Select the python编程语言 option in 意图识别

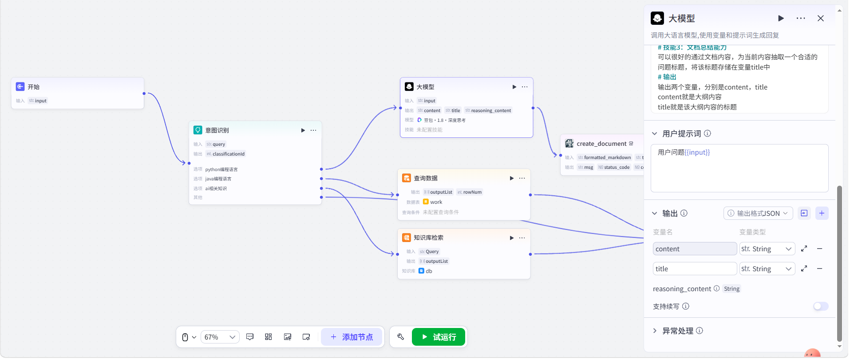(221, 169)
